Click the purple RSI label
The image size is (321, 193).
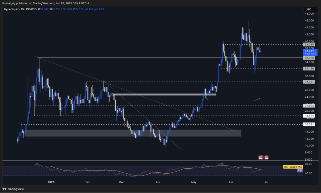pos(300,170)
